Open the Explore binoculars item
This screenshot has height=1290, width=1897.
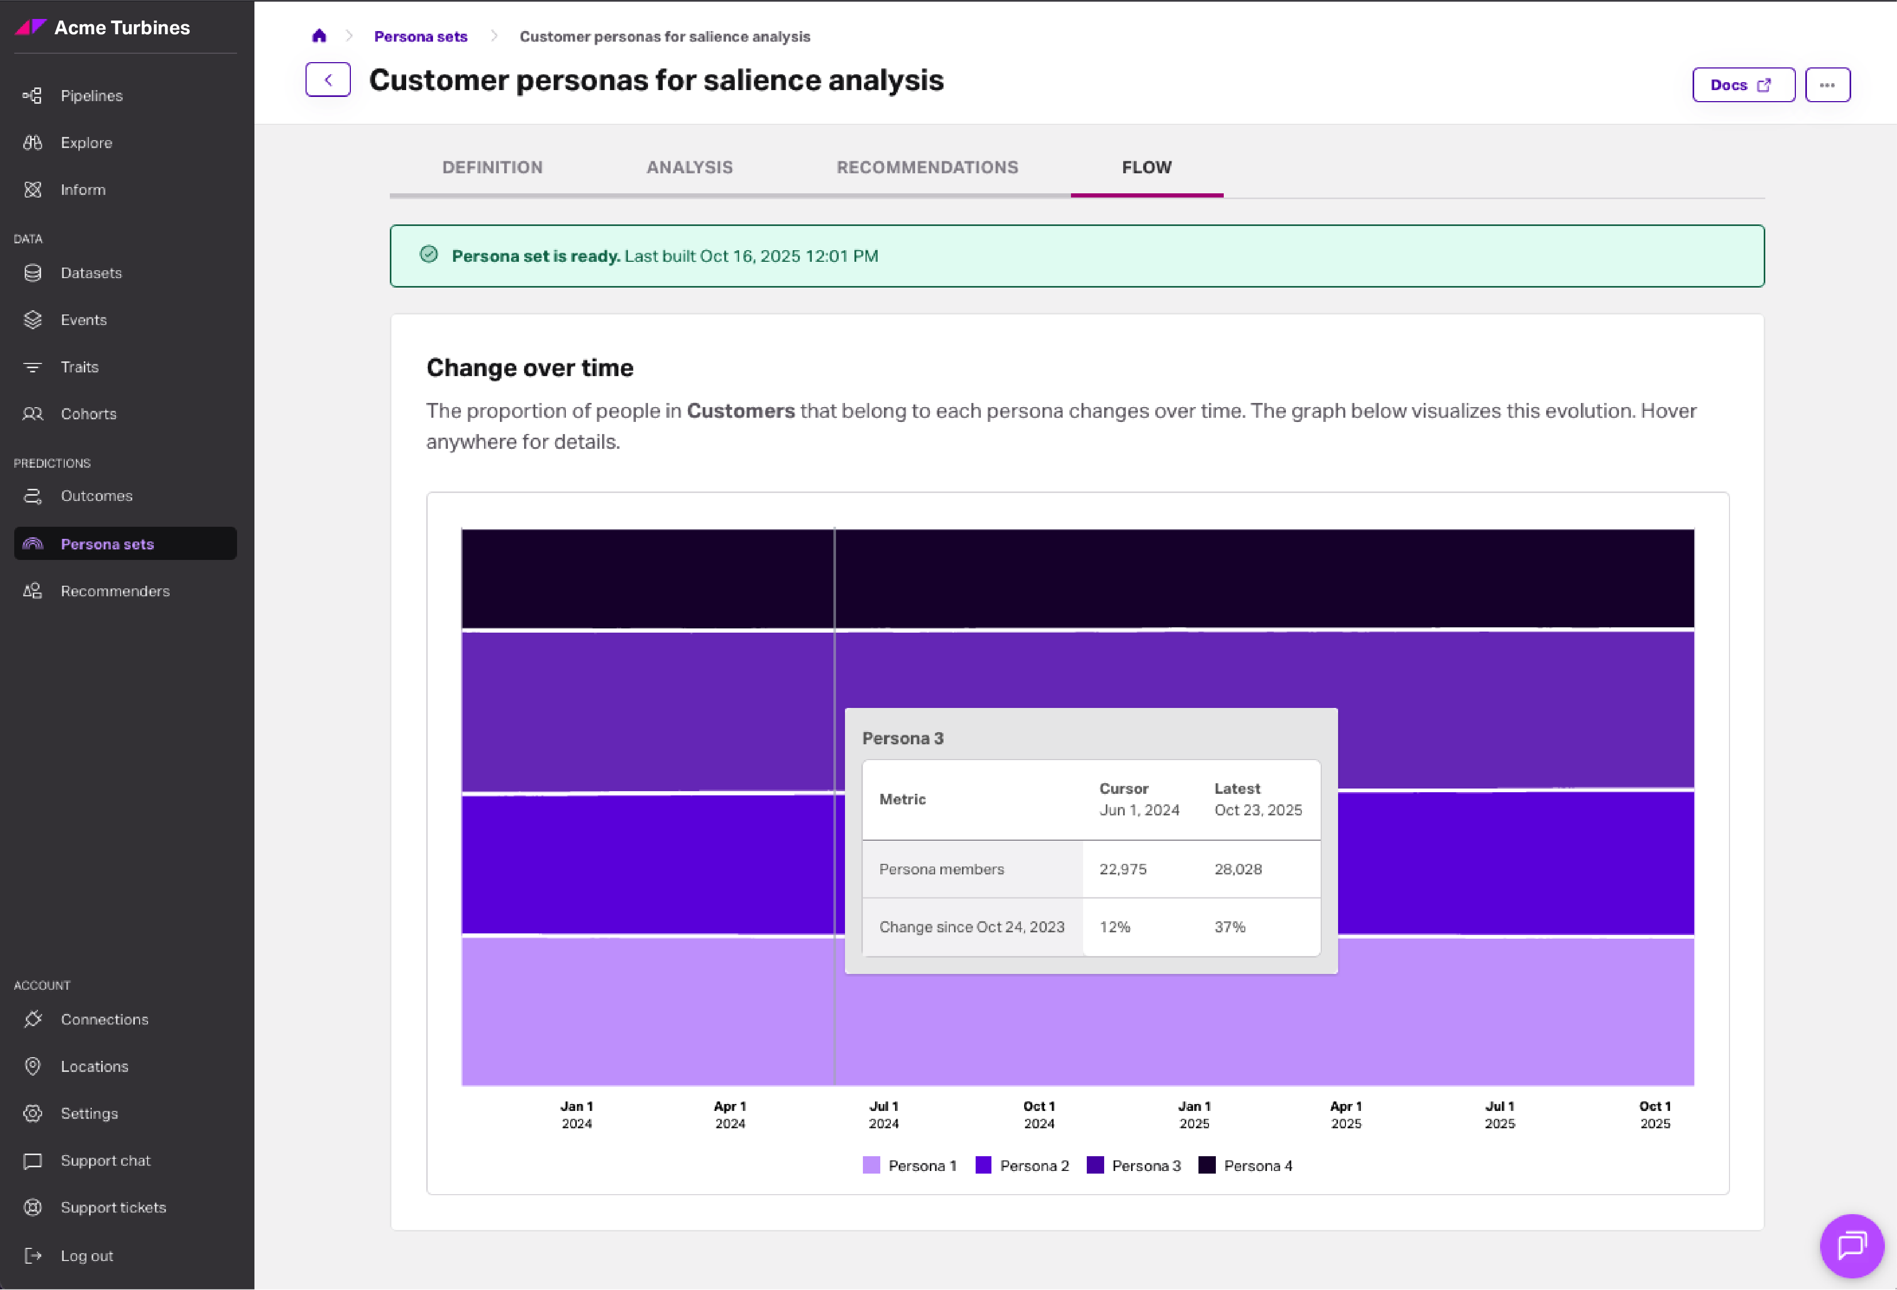[33, 143]
